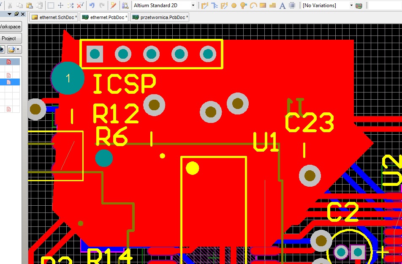
Task: Redo the last undone action
Action: pyautogui.click(x=102, y=5)
